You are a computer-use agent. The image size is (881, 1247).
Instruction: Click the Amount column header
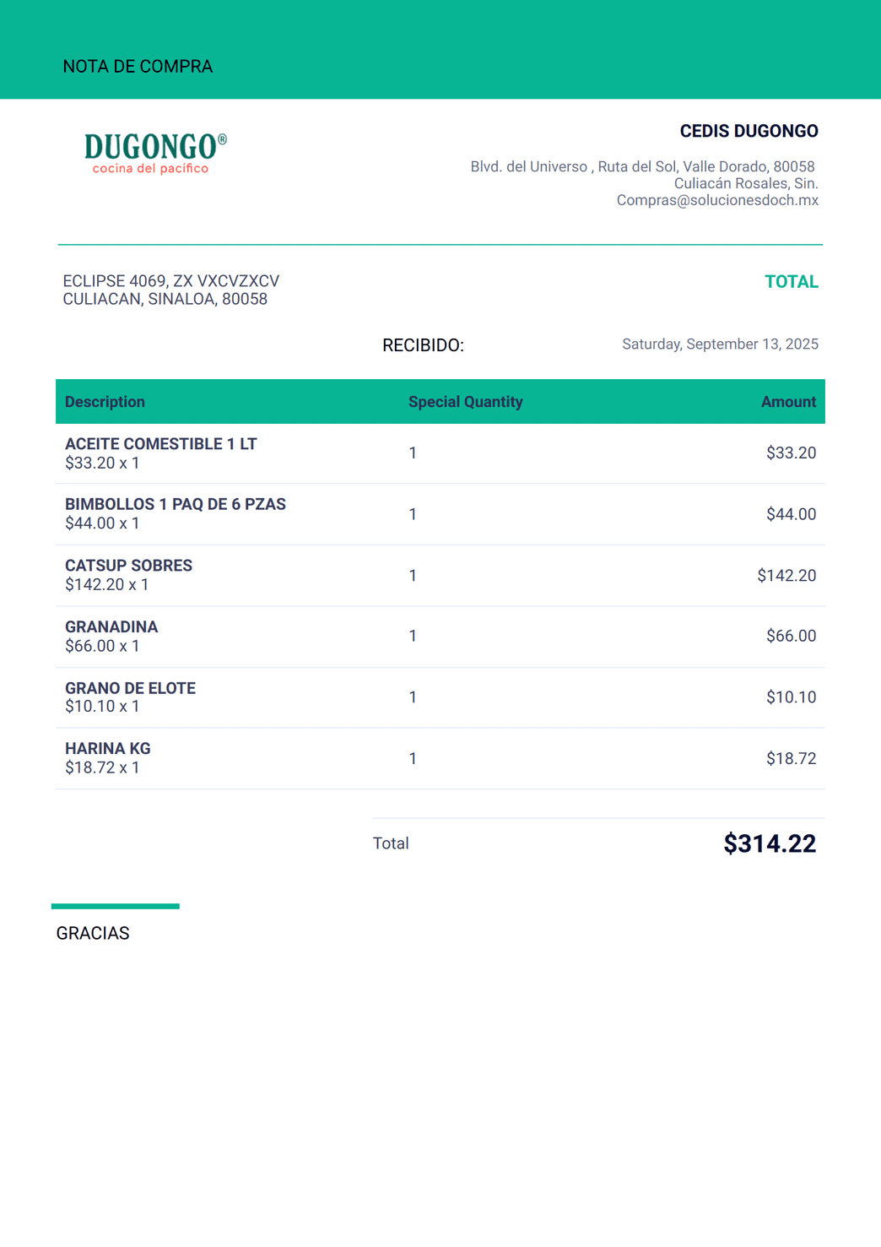pyautogui.click(x=788, y=402)
